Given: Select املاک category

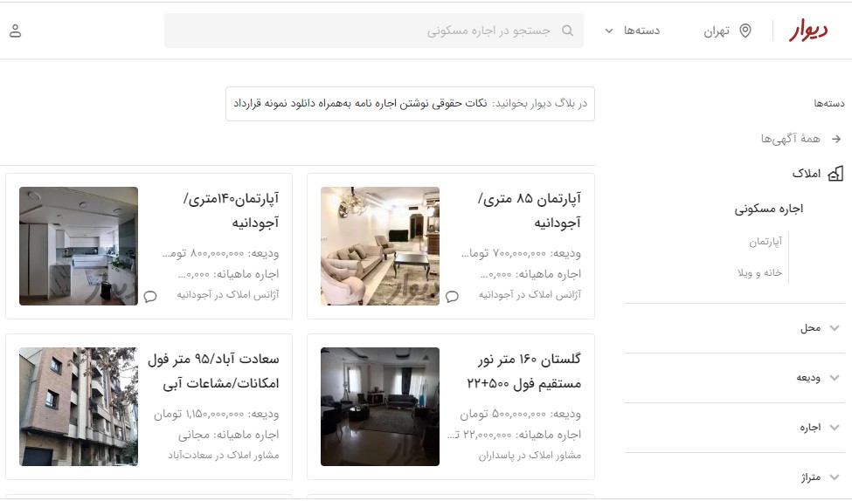Looking at the screenshot, I should point(807,174).
